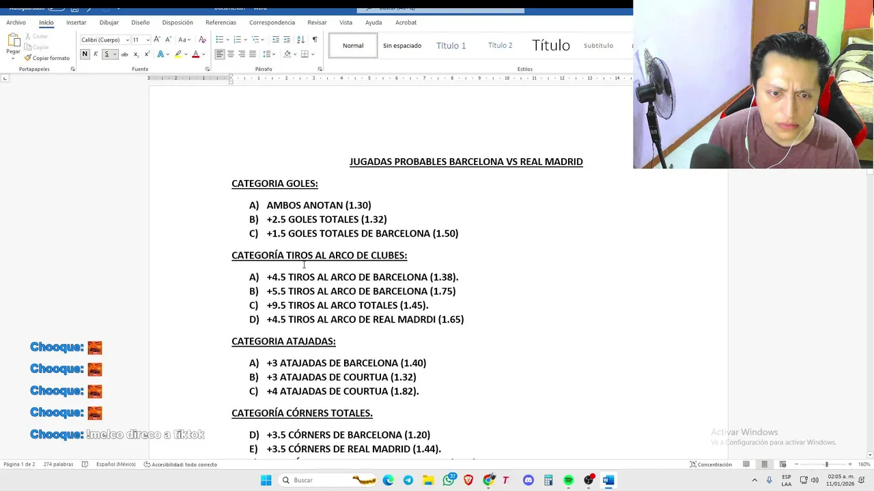This screenshot has width=874, height=491.
Task: Apply the Título 1 style
Action: (x=451, y=46)
